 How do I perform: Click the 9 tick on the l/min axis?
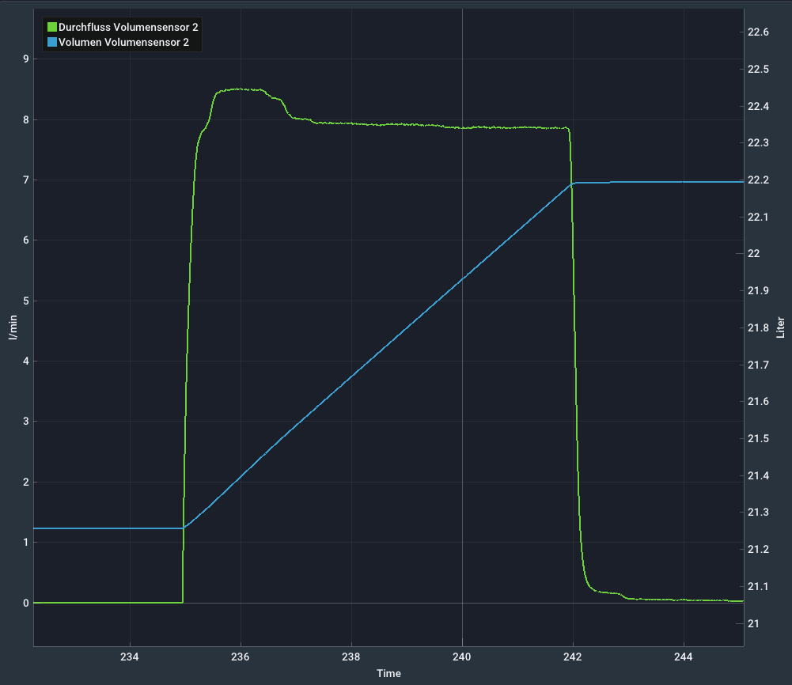click(25, 59)
